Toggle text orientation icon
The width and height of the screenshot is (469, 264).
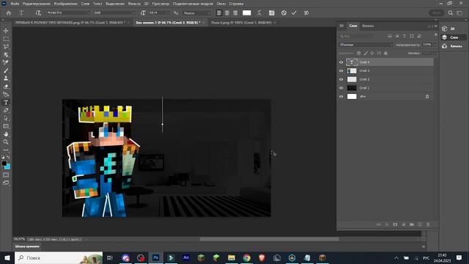(38, 13)
